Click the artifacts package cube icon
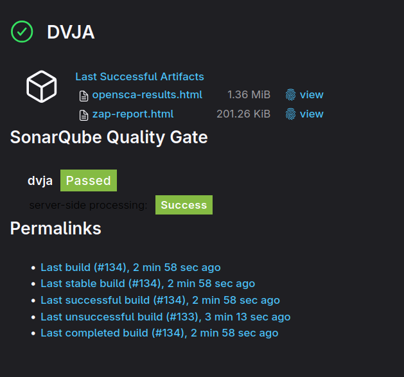 (x=42, y=86)
